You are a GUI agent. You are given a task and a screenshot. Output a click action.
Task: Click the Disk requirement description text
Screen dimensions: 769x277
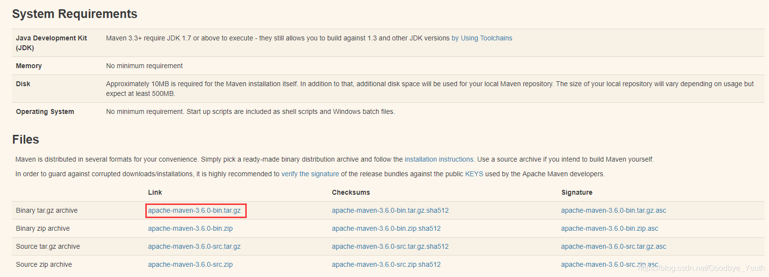(430, 89)
